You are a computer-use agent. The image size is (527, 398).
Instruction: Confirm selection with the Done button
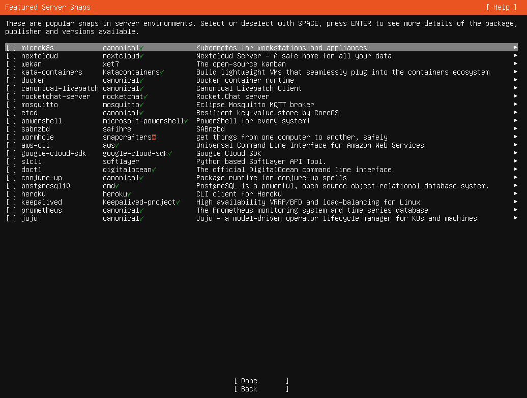tap(261, 381)
